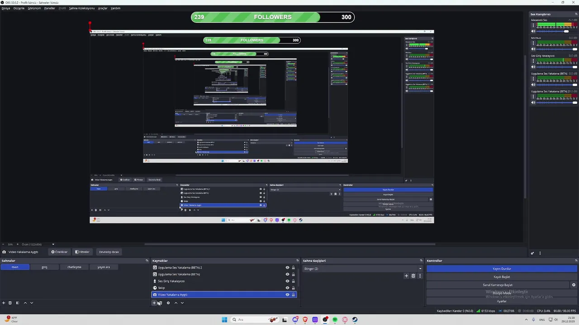579x325 pixels.
Task: Open Görünüm menu
Action: pos(34,8)
